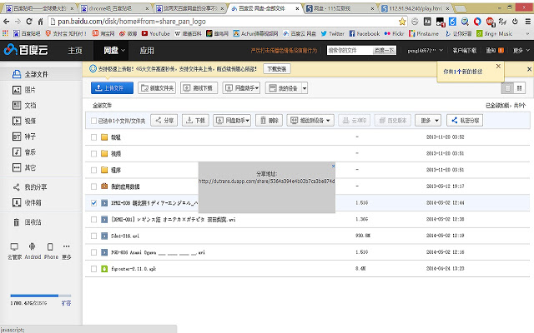
Task: Open the YouTube bookmark
Action: point(156,33)
